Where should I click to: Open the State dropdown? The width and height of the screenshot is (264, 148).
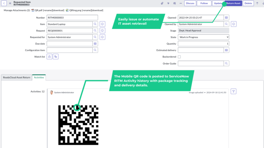click(x=203, y=37)
